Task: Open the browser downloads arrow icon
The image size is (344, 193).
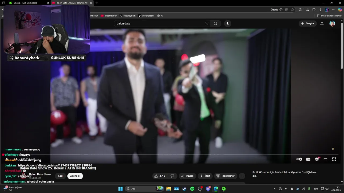Action: click(x=320, y=10)
